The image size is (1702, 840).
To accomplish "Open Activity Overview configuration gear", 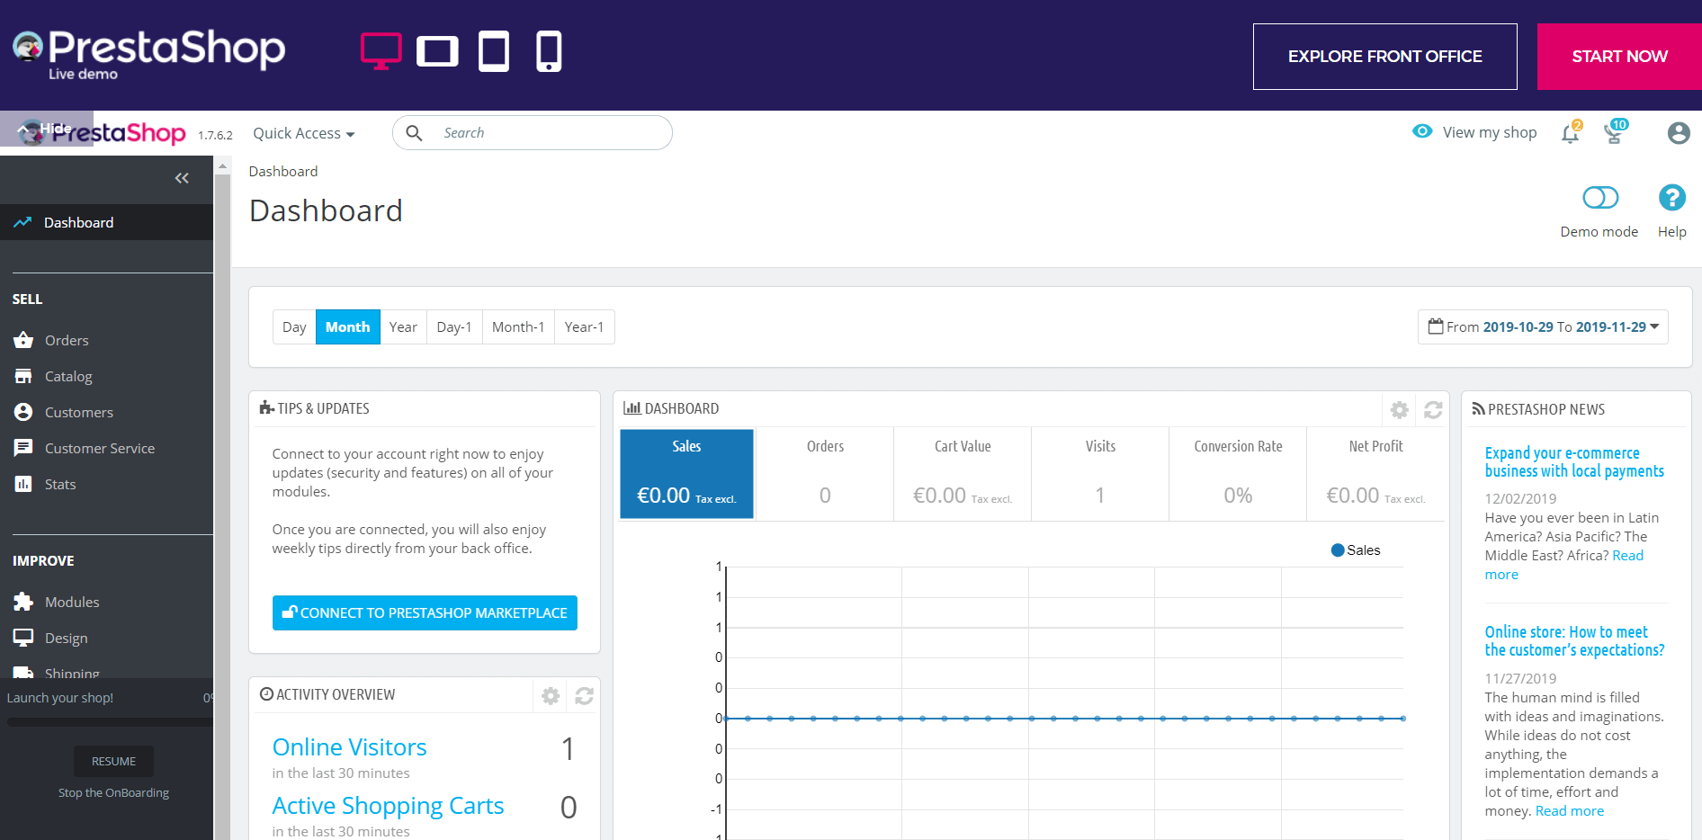I will pyautogui.click(x=551, y=696).
